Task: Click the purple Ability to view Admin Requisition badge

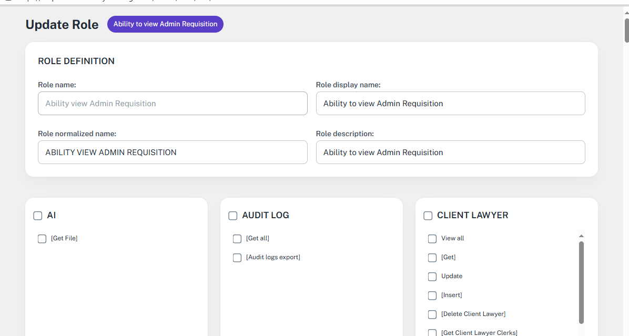Action: 165,24
